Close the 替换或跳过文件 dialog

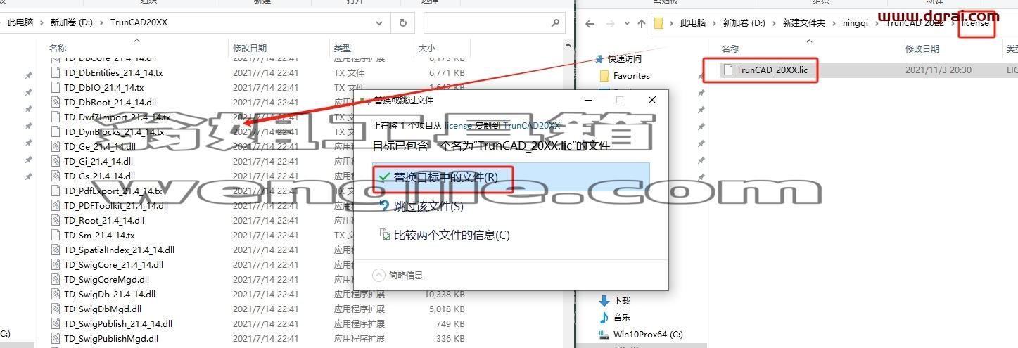pos(652,100)
